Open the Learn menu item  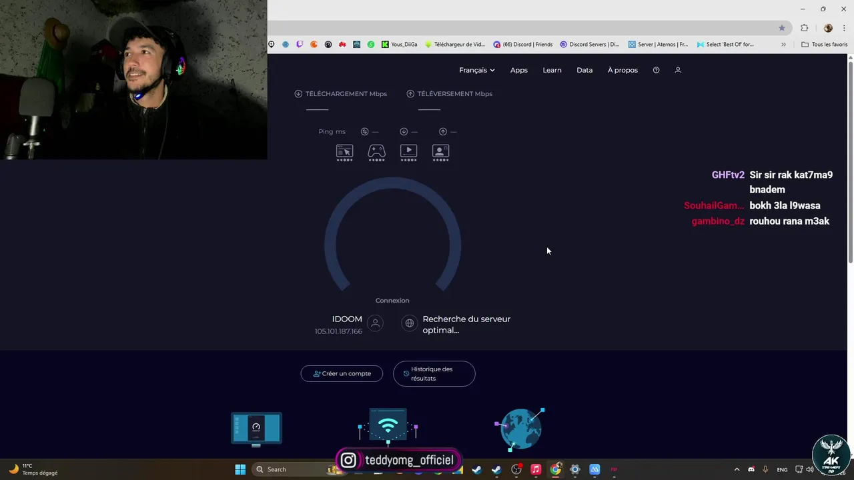tap(552, 70)
